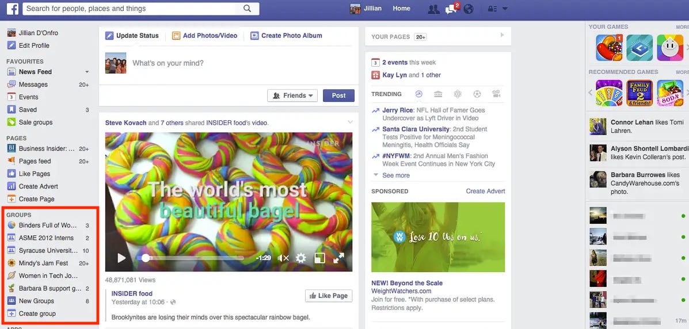Click the Like Page button
This screenshot has width=689, height=329.
pyautogui.click(x=329, y=296)
